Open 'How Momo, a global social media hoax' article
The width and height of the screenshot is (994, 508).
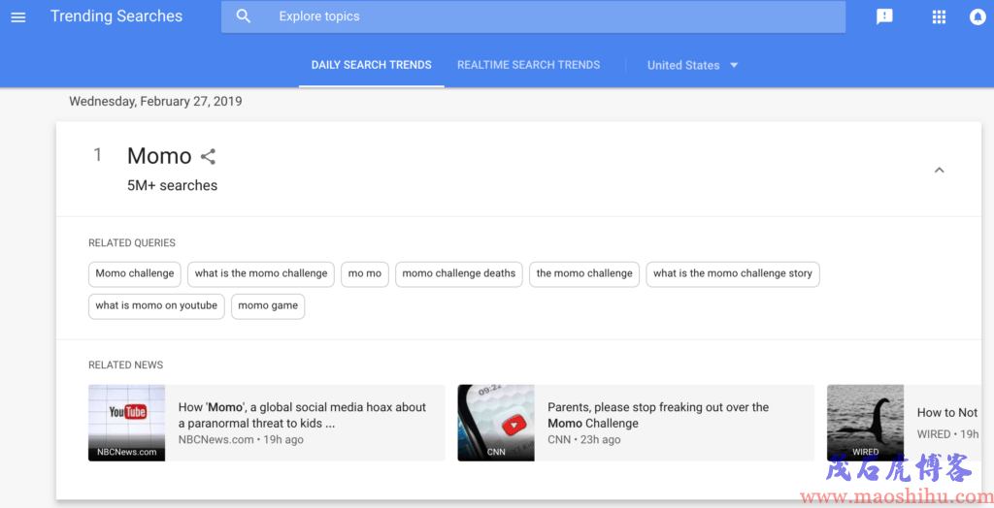303,415
